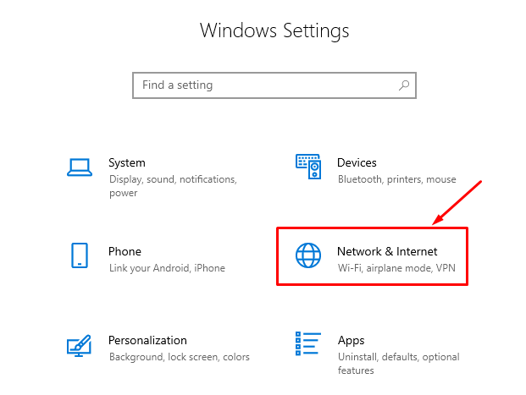526x395 pixels.
Task: Select the Phone category title
Action: tap(125, 251)
